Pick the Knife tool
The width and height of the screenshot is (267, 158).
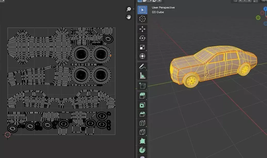(142, 132)
